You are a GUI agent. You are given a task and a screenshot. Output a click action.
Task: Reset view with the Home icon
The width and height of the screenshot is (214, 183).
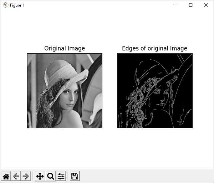tap(6, 176)
